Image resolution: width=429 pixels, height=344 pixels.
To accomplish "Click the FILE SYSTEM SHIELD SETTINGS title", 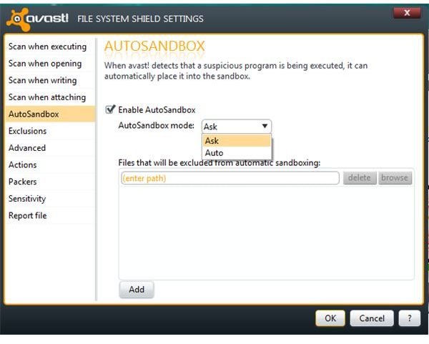I will [x=140, y=19].
